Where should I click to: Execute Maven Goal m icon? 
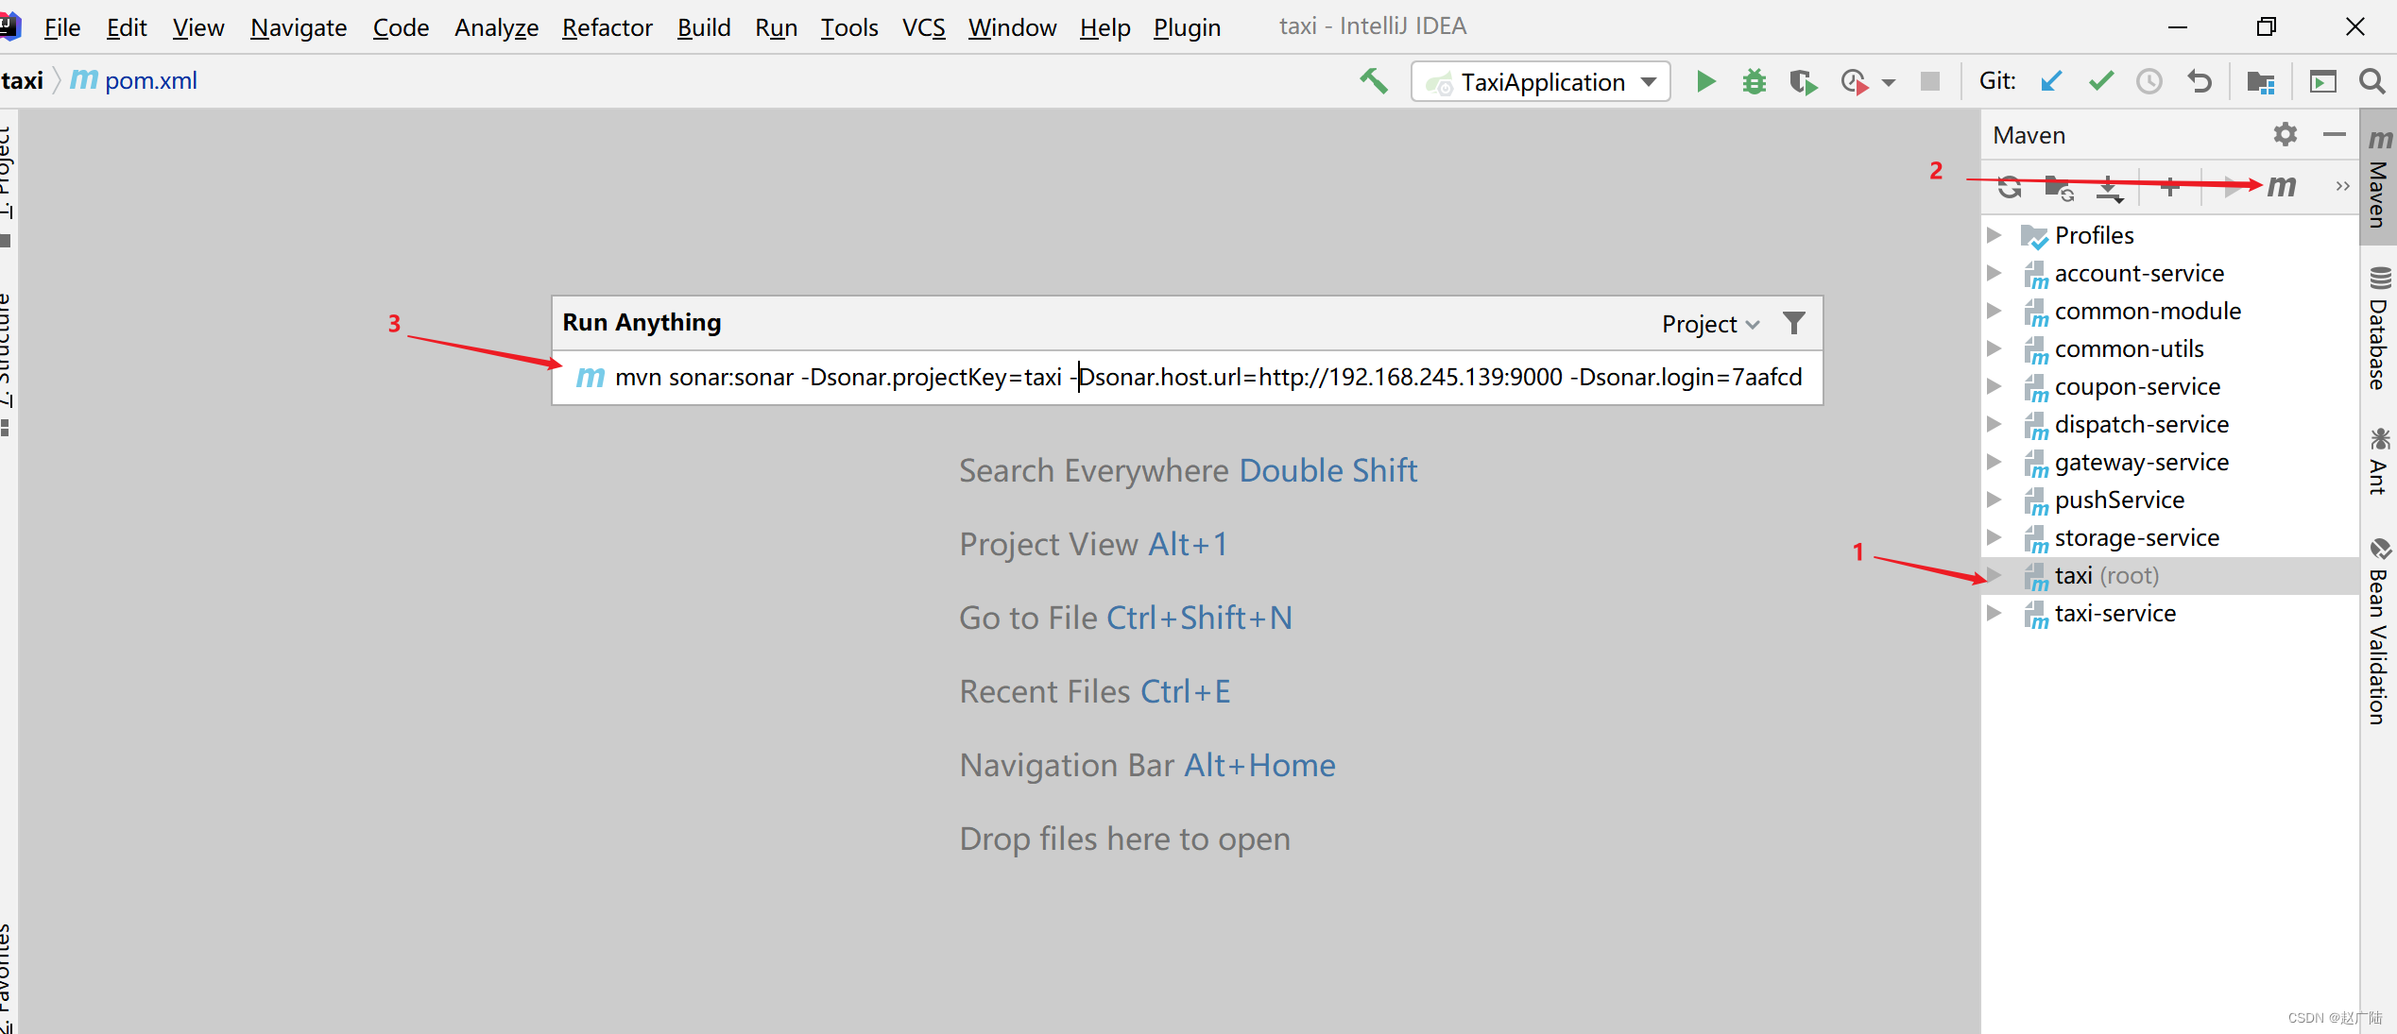[x=2281, y=186]
